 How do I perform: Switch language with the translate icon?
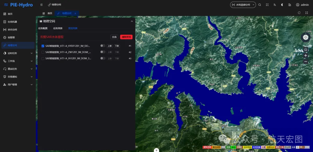pyautogui.click(x=275, y=5)
